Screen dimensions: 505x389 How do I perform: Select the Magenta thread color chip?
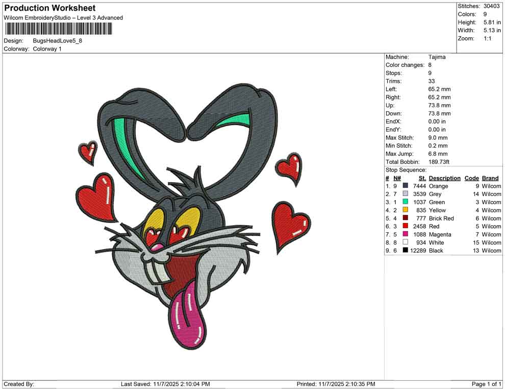tap(405, 234)
